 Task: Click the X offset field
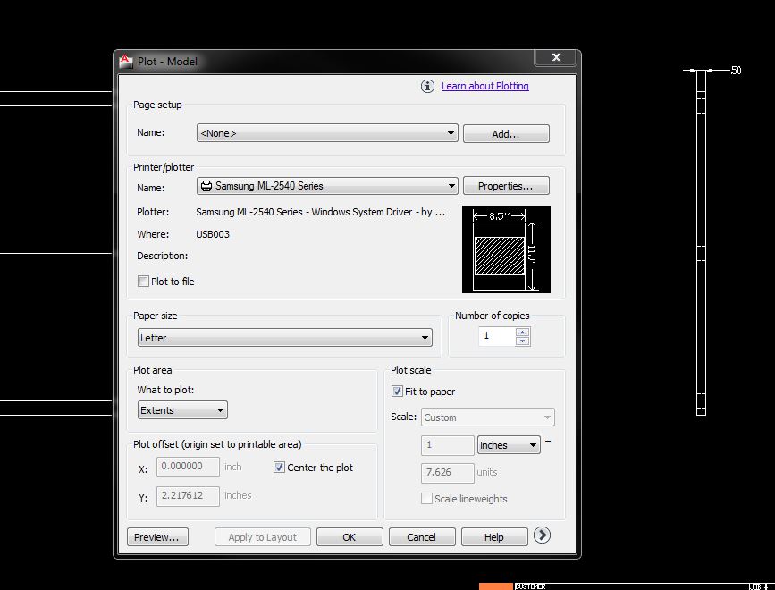pyautogui.click(x=188, y=467)
